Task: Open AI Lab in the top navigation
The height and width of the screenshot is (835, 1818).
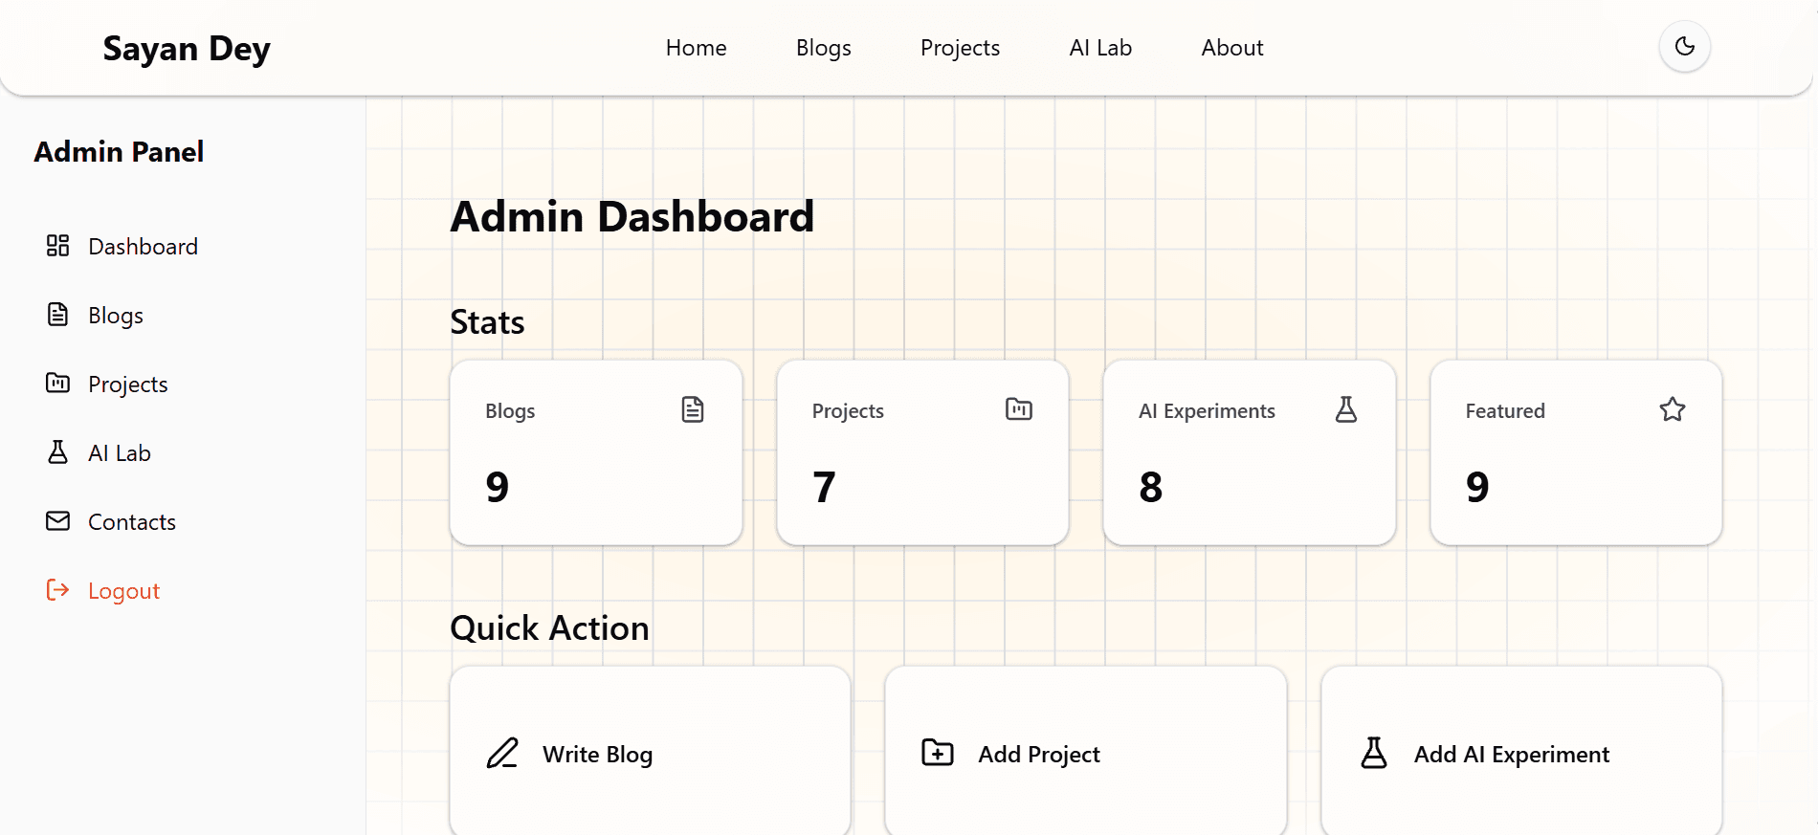Action: (1100, 48)
